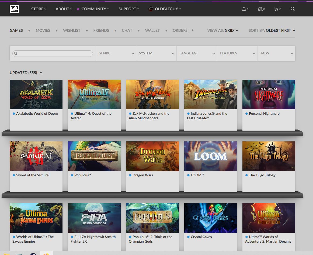313x255 pixels.
Task: Open Zak McKracken cover art
Action: tap(152, 95)
